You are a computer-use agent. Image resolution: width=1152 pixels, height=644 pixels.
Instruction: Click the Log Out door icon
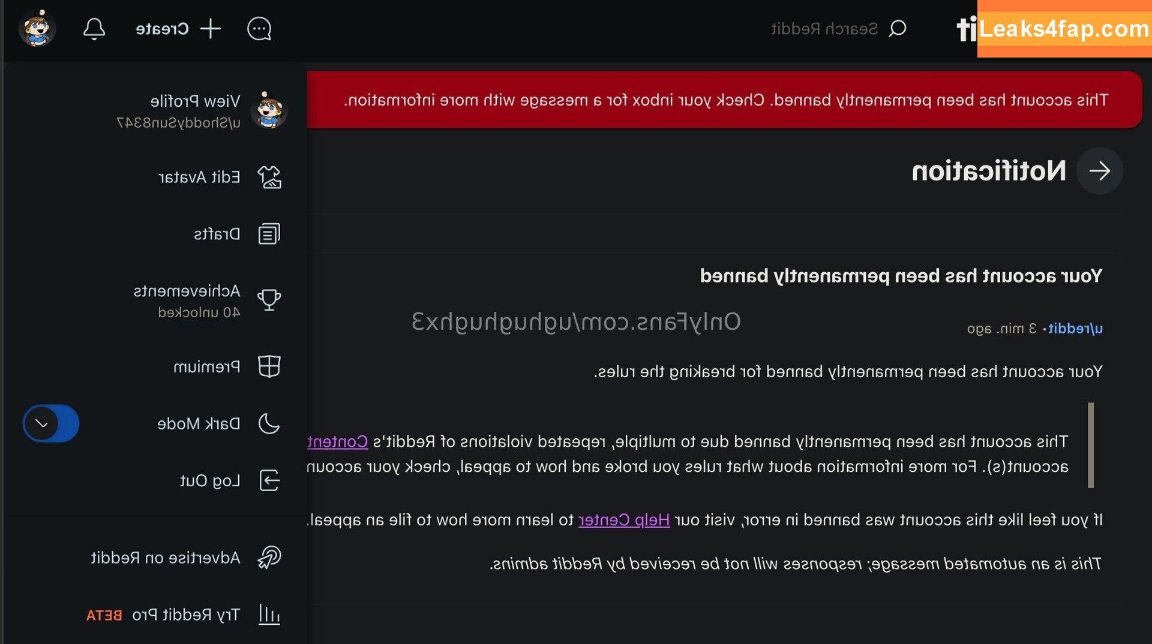[269, 480]
